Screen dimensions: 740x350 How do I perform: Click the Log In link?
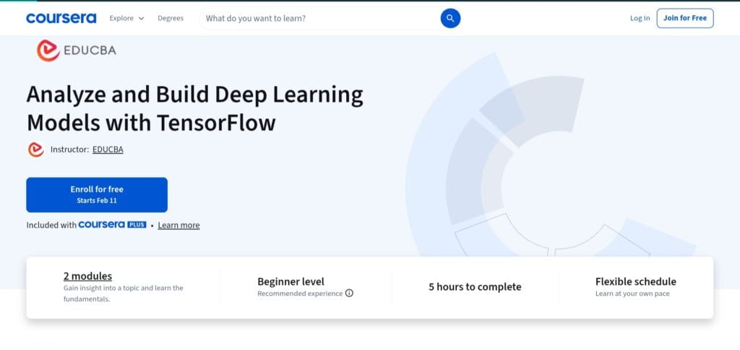[640, 18]
